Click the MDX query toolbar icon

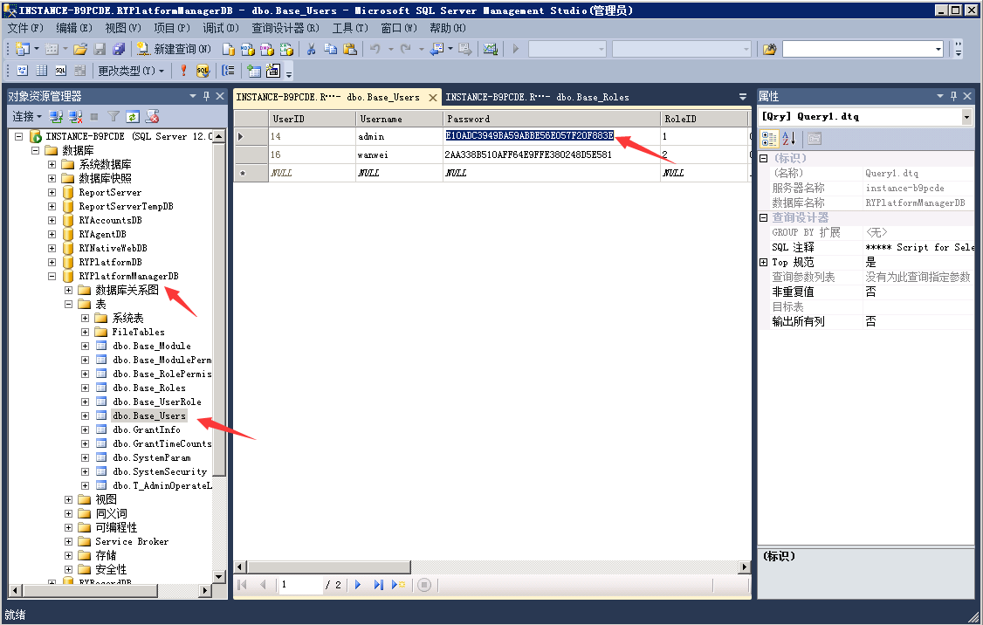[x=248, y=49]
